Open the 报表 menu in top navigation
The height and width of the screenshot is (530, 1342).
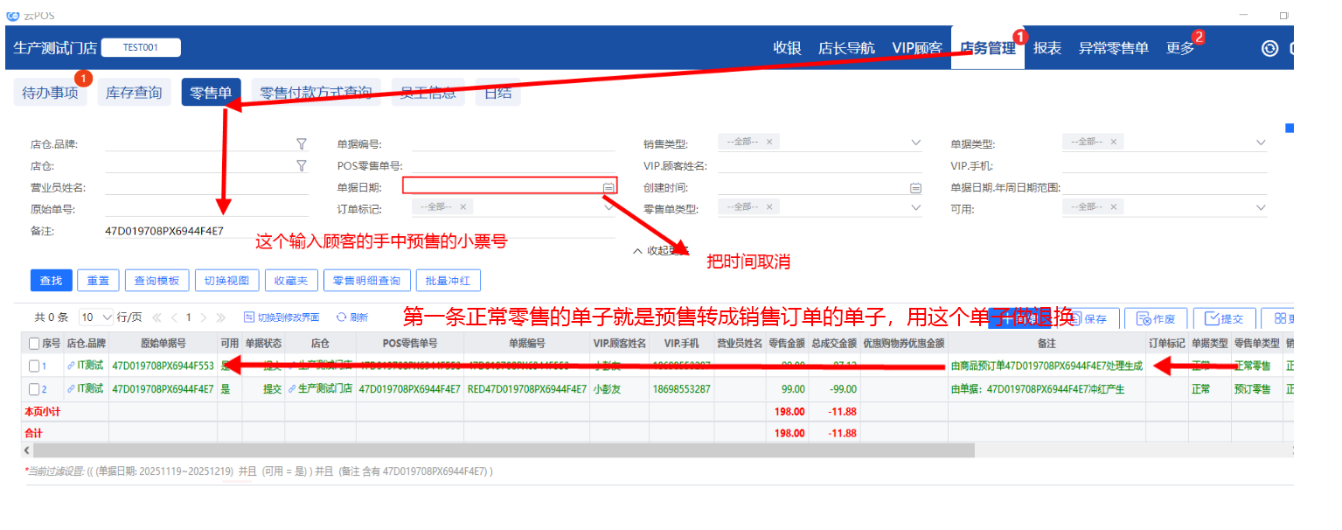coord(1046,48)
